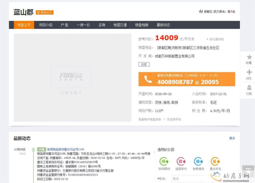
Task: Click the 对比 plus icon
Action: pyautogui.click(x=249, y=72)
